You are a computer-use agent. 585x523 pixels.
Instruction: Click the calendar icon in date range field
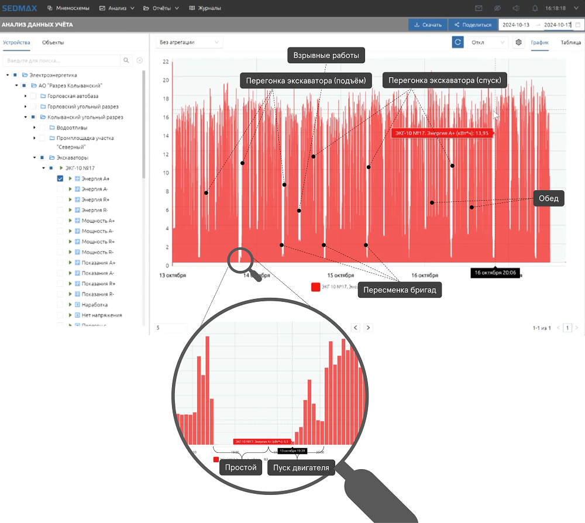(578, 25)
